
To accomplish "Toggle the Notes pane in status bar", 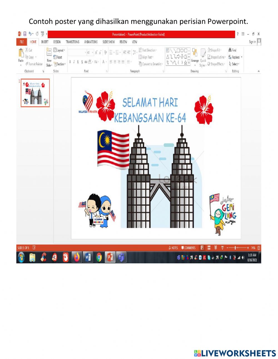I will (173, 248).
